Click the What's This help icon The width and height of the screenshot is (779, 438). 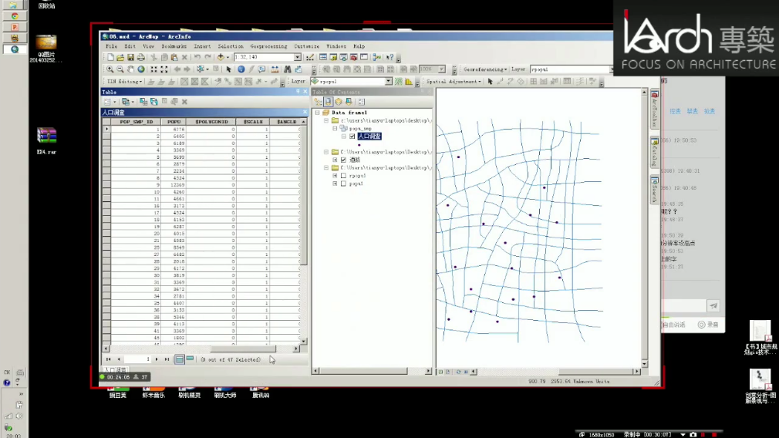coord(390,58)
